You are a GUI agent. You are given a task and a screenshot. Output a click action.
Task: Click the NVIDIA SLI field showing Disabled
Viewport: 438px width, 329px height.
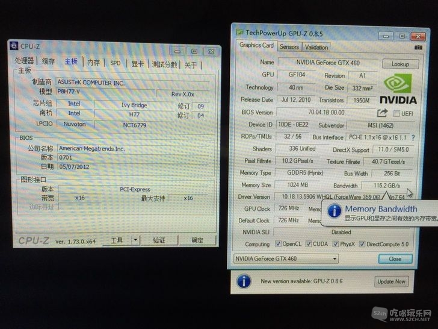[x=341, y=232]
